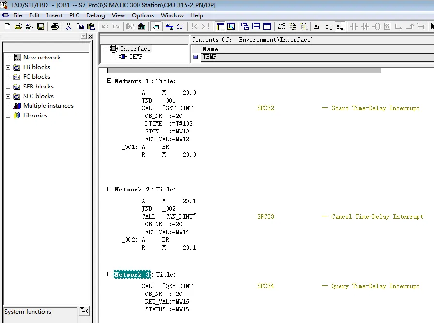Screen dimensions: 434x323
Task: Click the button beside System functions
Action: [x=84, y=311]
